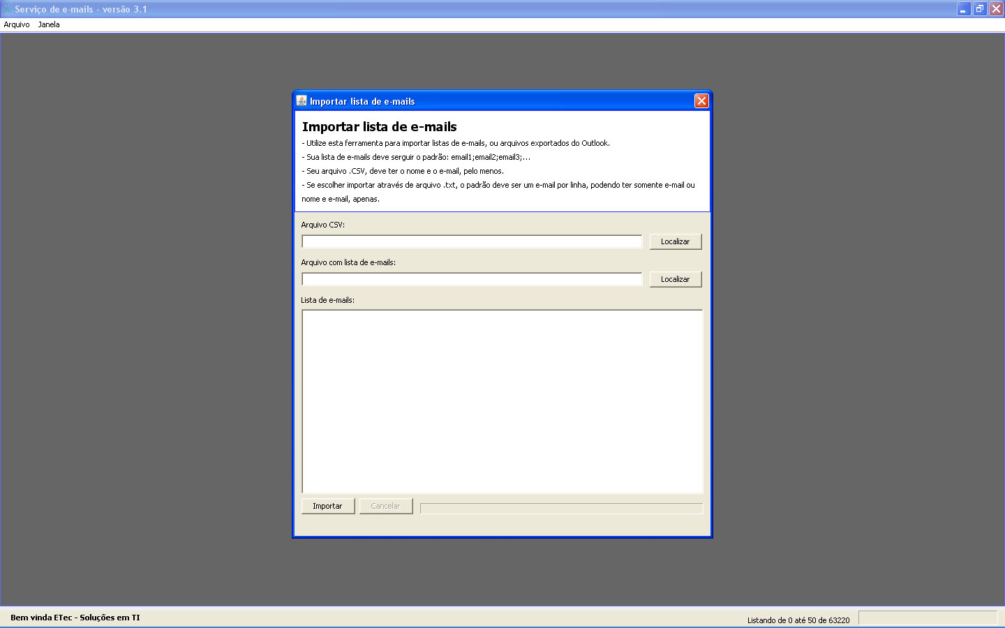Minimize the Serviço de e-mails window
1005x628 pixels.
click(963, 9)
